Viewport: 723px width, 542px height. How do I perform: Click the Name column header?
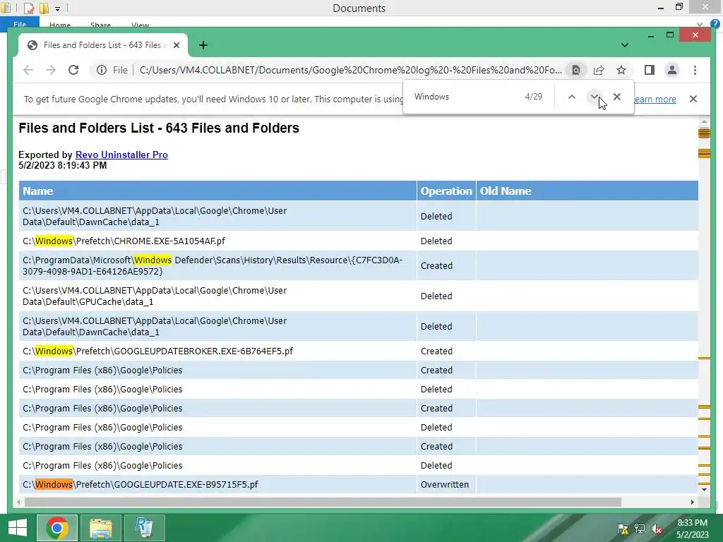coord(217,191)
